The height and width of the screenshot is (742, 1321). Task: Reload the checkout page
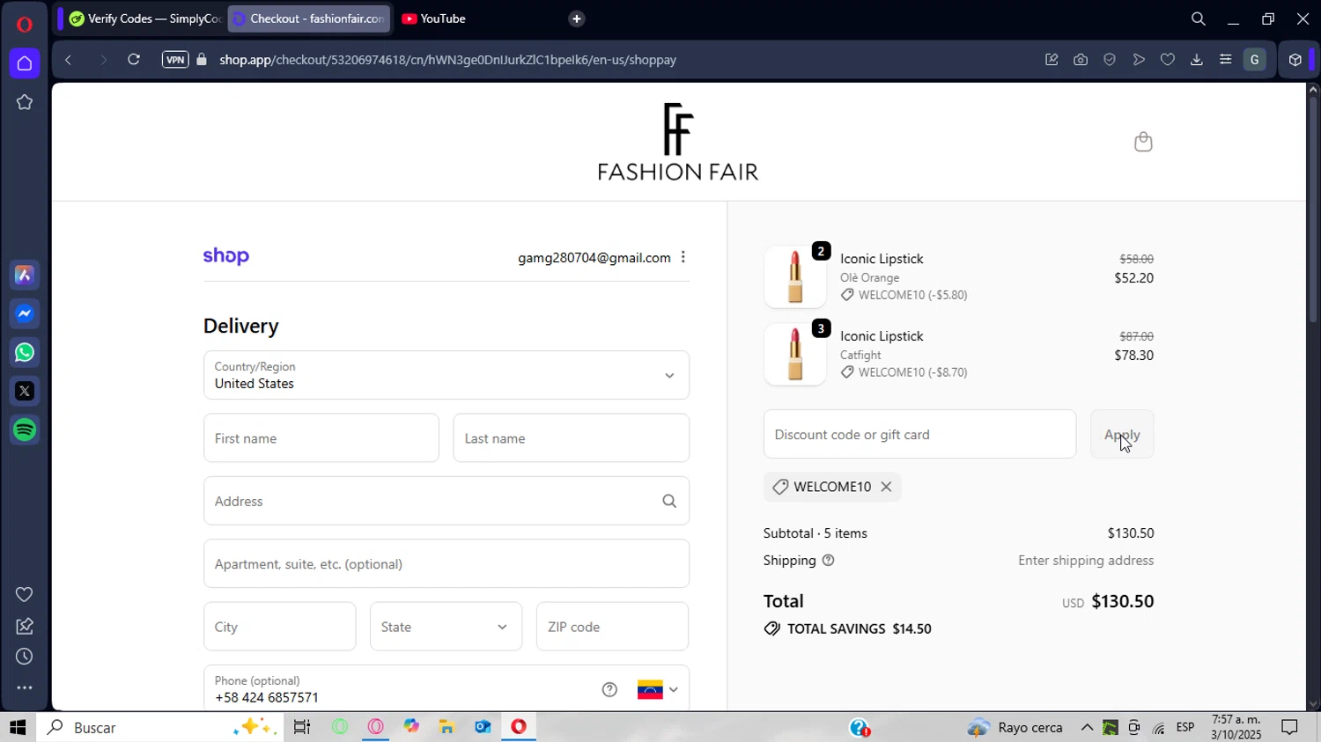(x=134, y=60)
